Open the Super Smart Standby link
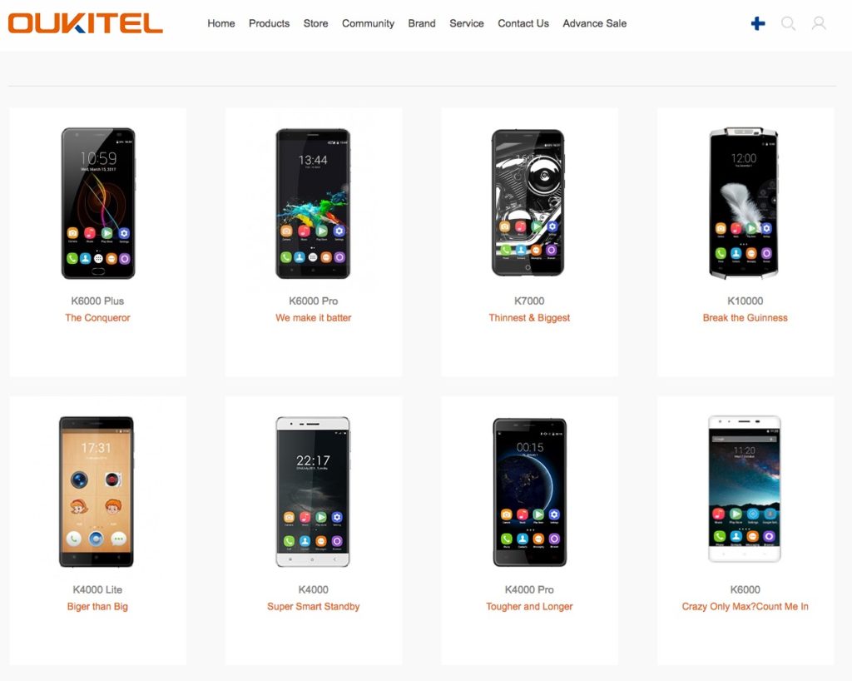 click(314, 607)
